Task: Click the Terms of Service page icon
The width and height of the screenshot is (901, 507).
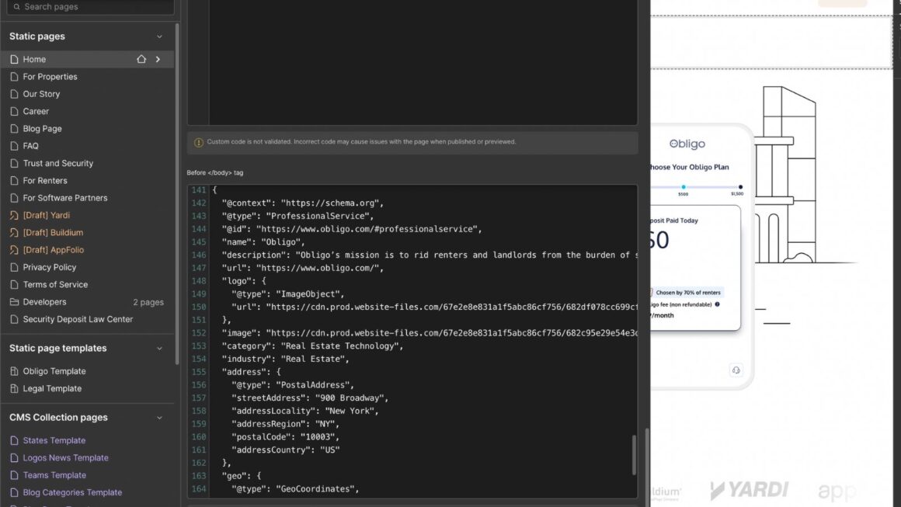Action: (14, 284)
